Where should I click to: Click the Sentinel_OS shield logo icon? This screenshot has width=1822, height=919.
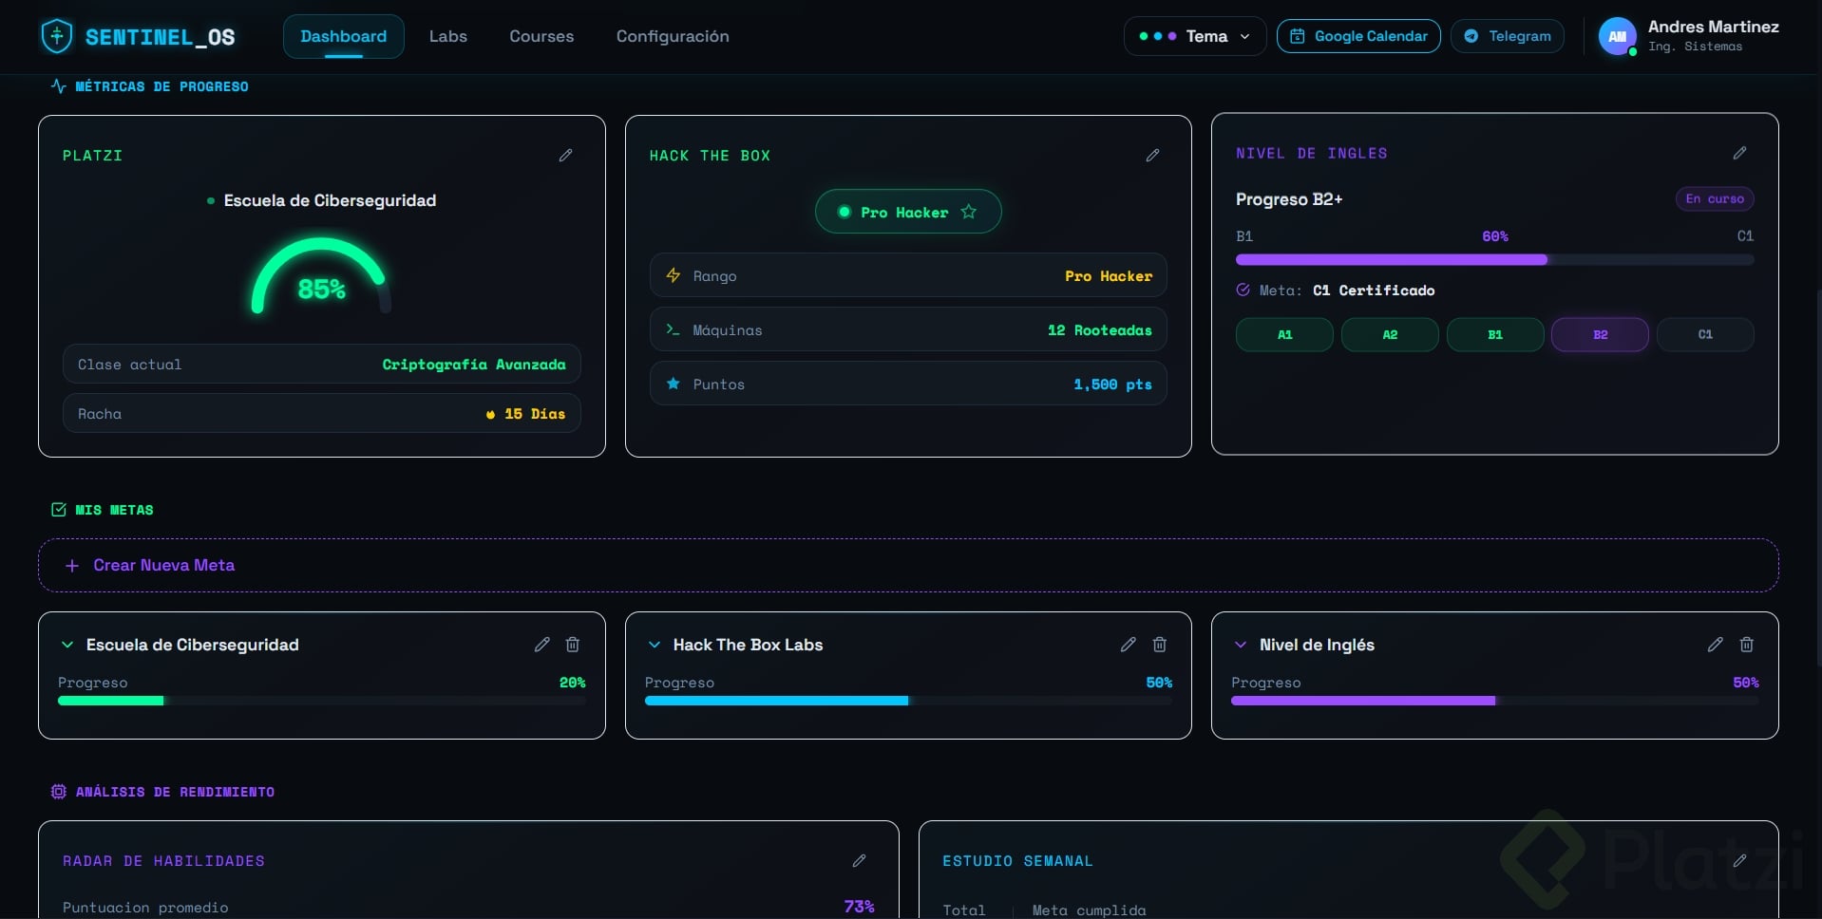(57, 36)
